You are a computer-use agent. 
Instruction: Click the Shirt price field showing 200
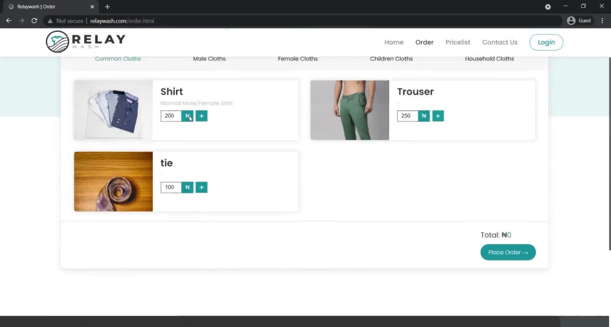coord(171,116)
